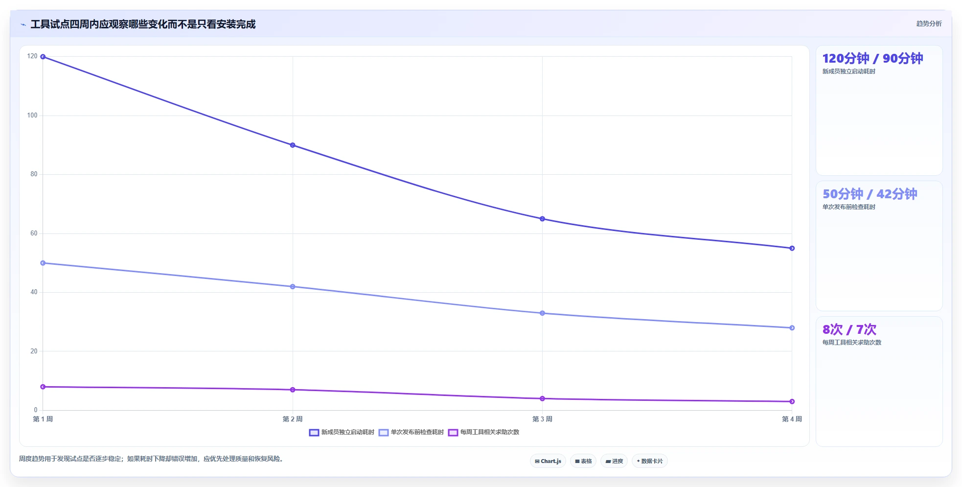
Task: Click the 每周工具相关求助次数 label in the third card
Action: pos(851,343)
